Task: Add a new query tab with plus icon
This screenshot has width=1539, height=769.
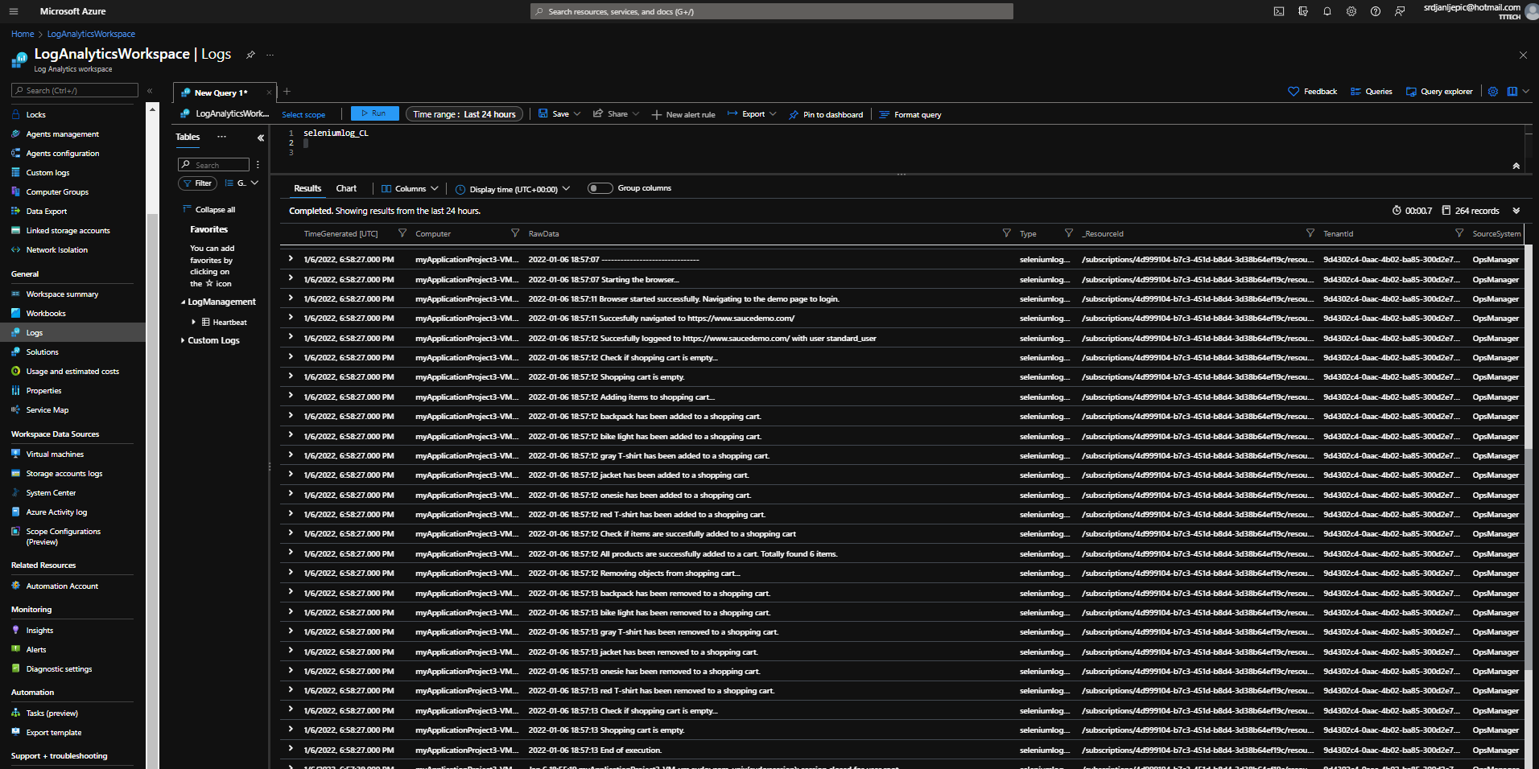Action: (287, 92)
